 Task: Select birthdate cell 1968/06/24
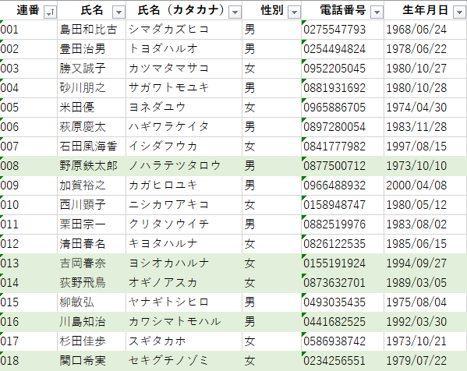tap(426, 30)
